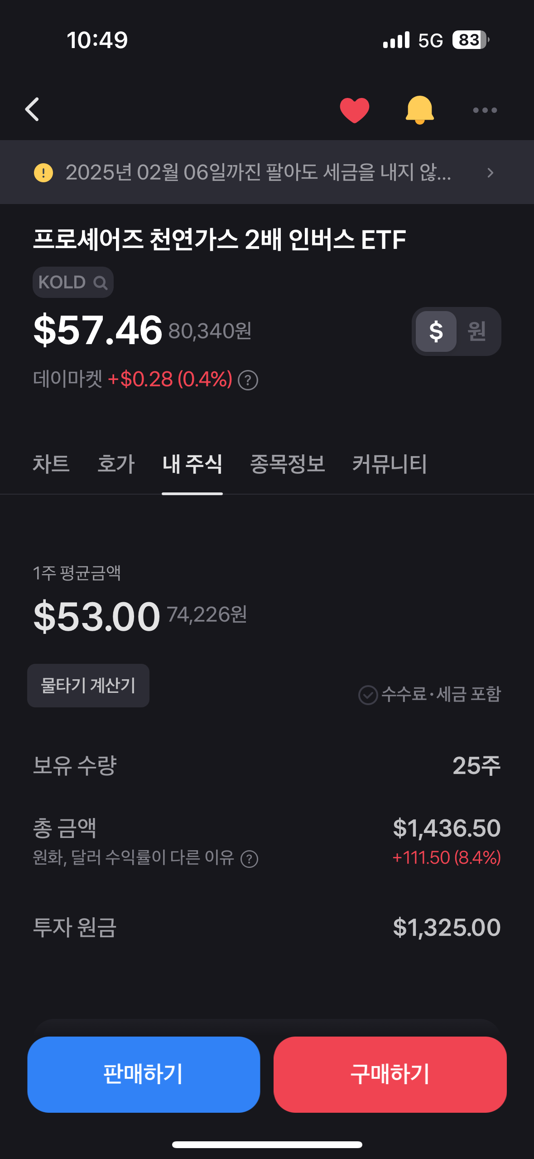The width and height of the screenshot is (534, 1159).
Task: Expand the tax notice banner chevron
Action: (x=490, y=173)
